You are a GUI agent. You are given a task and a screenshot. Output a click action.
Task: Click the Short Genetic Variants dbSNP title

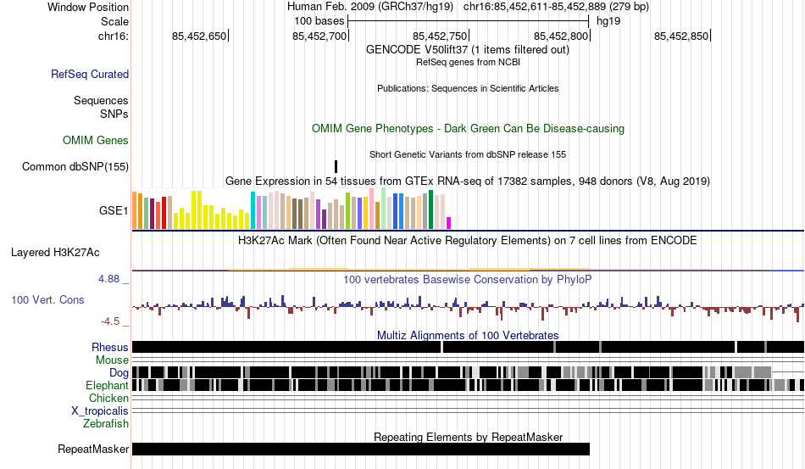tap(468, 154)
